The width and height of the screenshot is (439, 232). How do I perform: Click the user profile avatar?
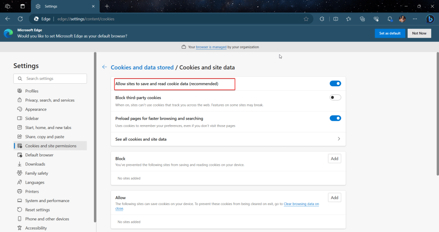point(402,19)
